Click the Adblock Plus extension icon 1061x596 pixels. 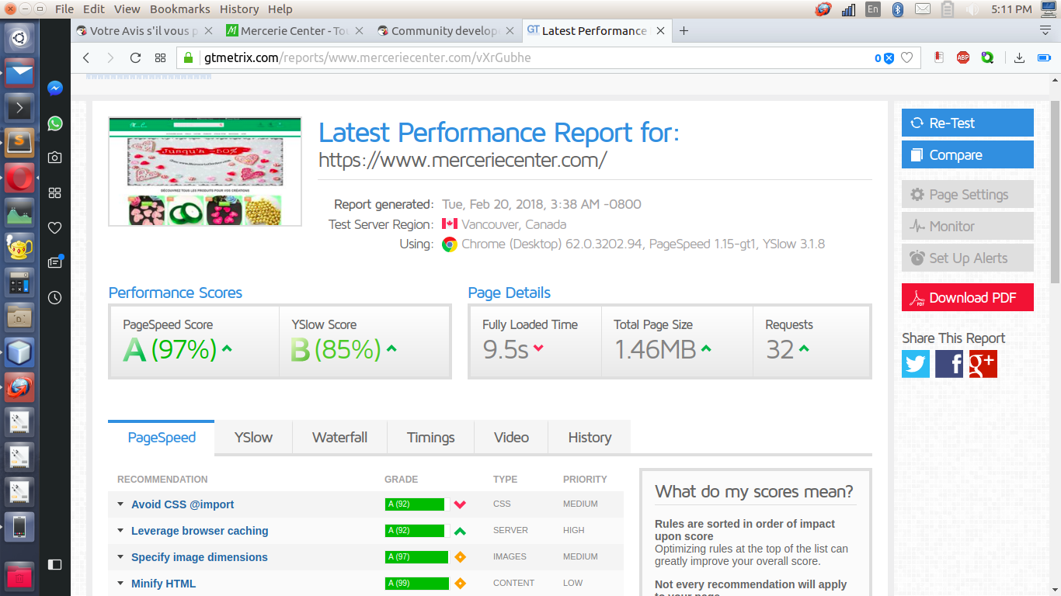(963, 57)
